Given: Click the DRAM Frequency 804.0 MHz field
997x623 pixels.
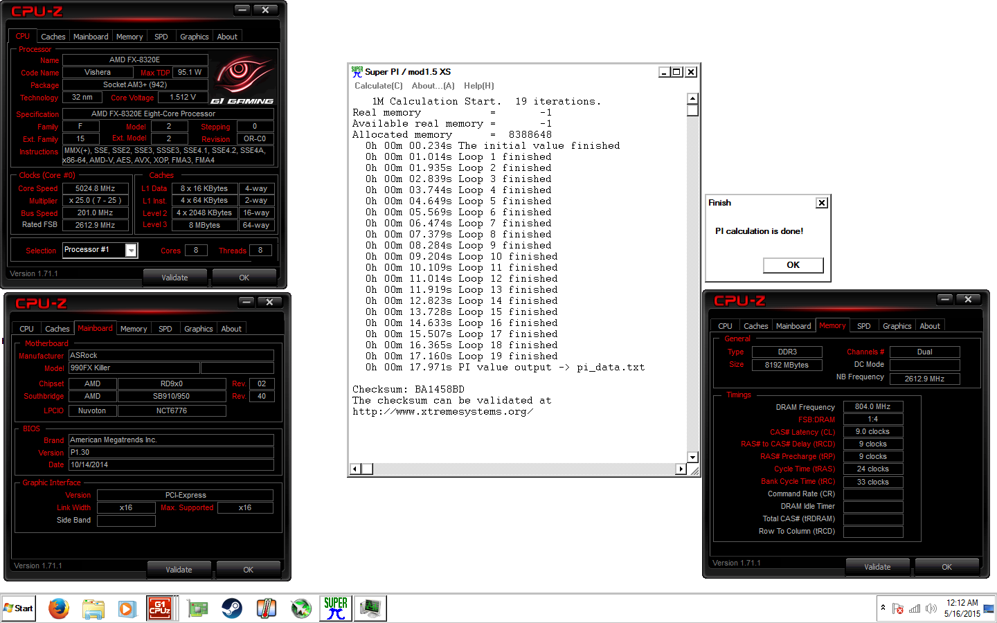Looking at the screenshot, I should point(873,407).
